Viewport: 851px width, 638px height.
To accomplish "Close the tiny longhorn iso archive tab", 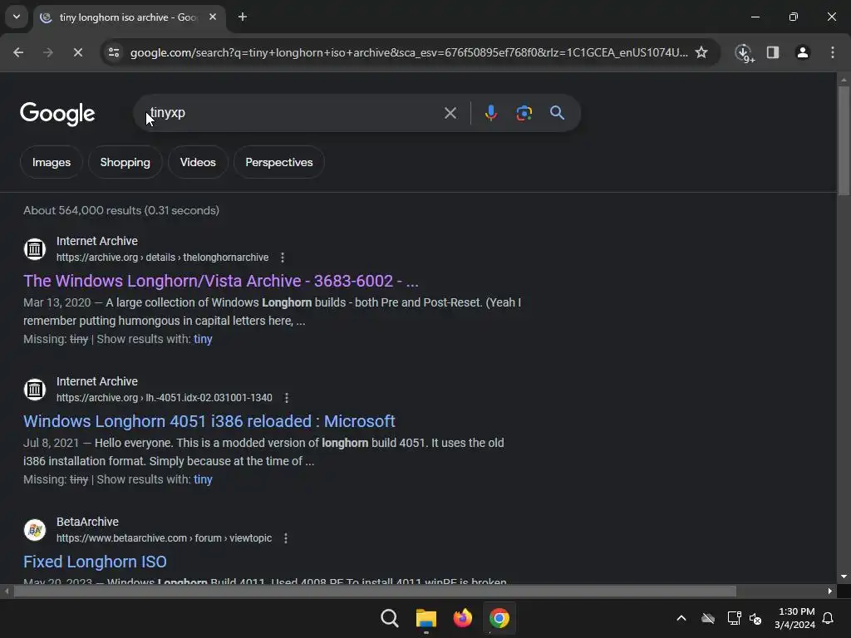I will click(x=213, y=17).
